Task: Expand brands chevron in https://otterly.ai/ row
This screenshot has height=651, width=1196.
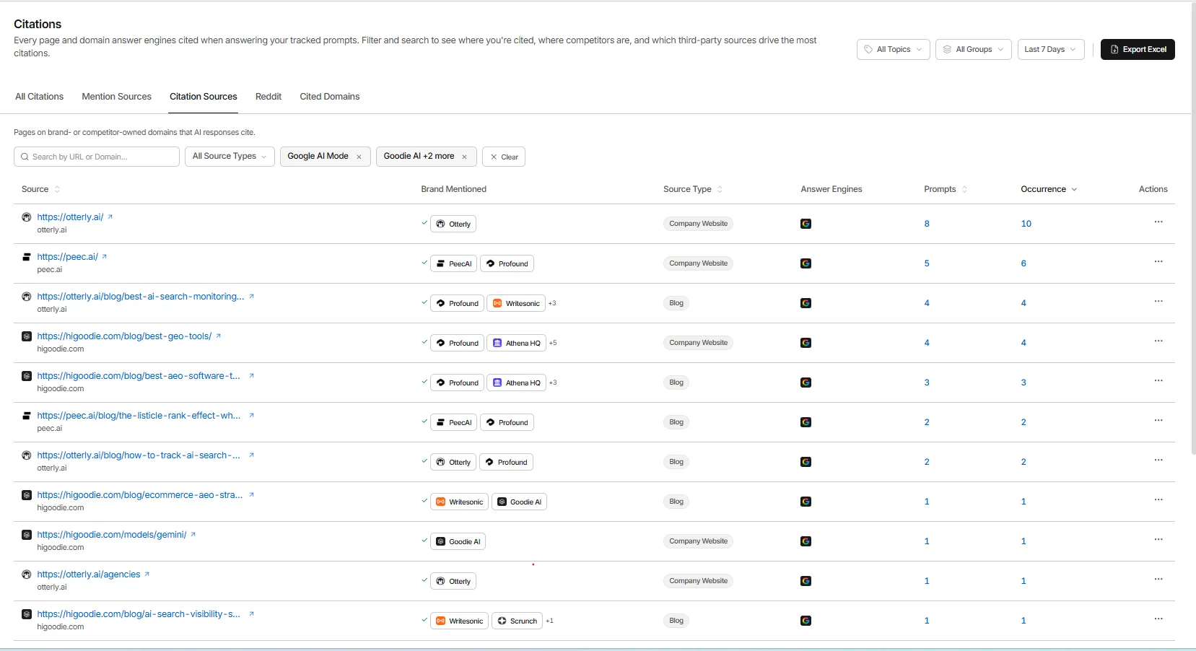Action: pyautogui.click(x=424, y=223)
